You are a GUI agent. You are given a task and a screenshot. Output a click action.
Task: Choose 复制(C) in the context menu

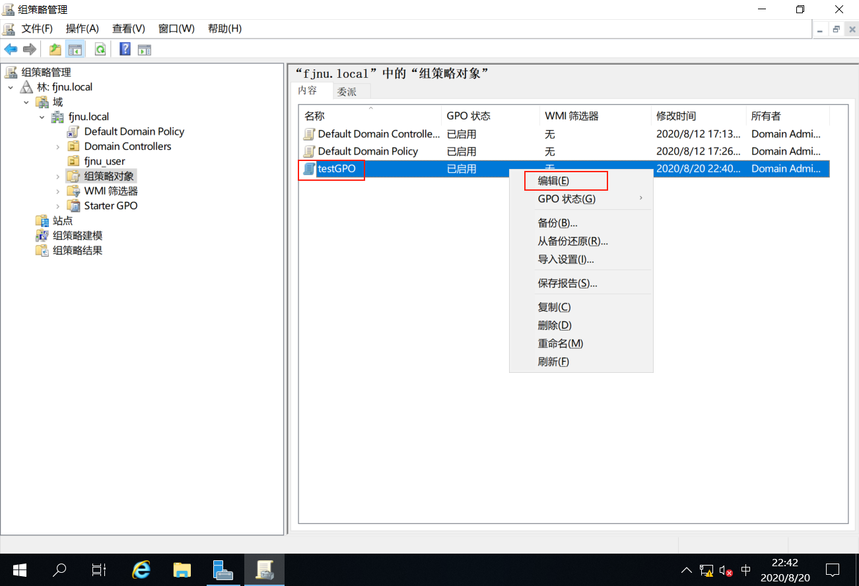click(x=581, y=307)
